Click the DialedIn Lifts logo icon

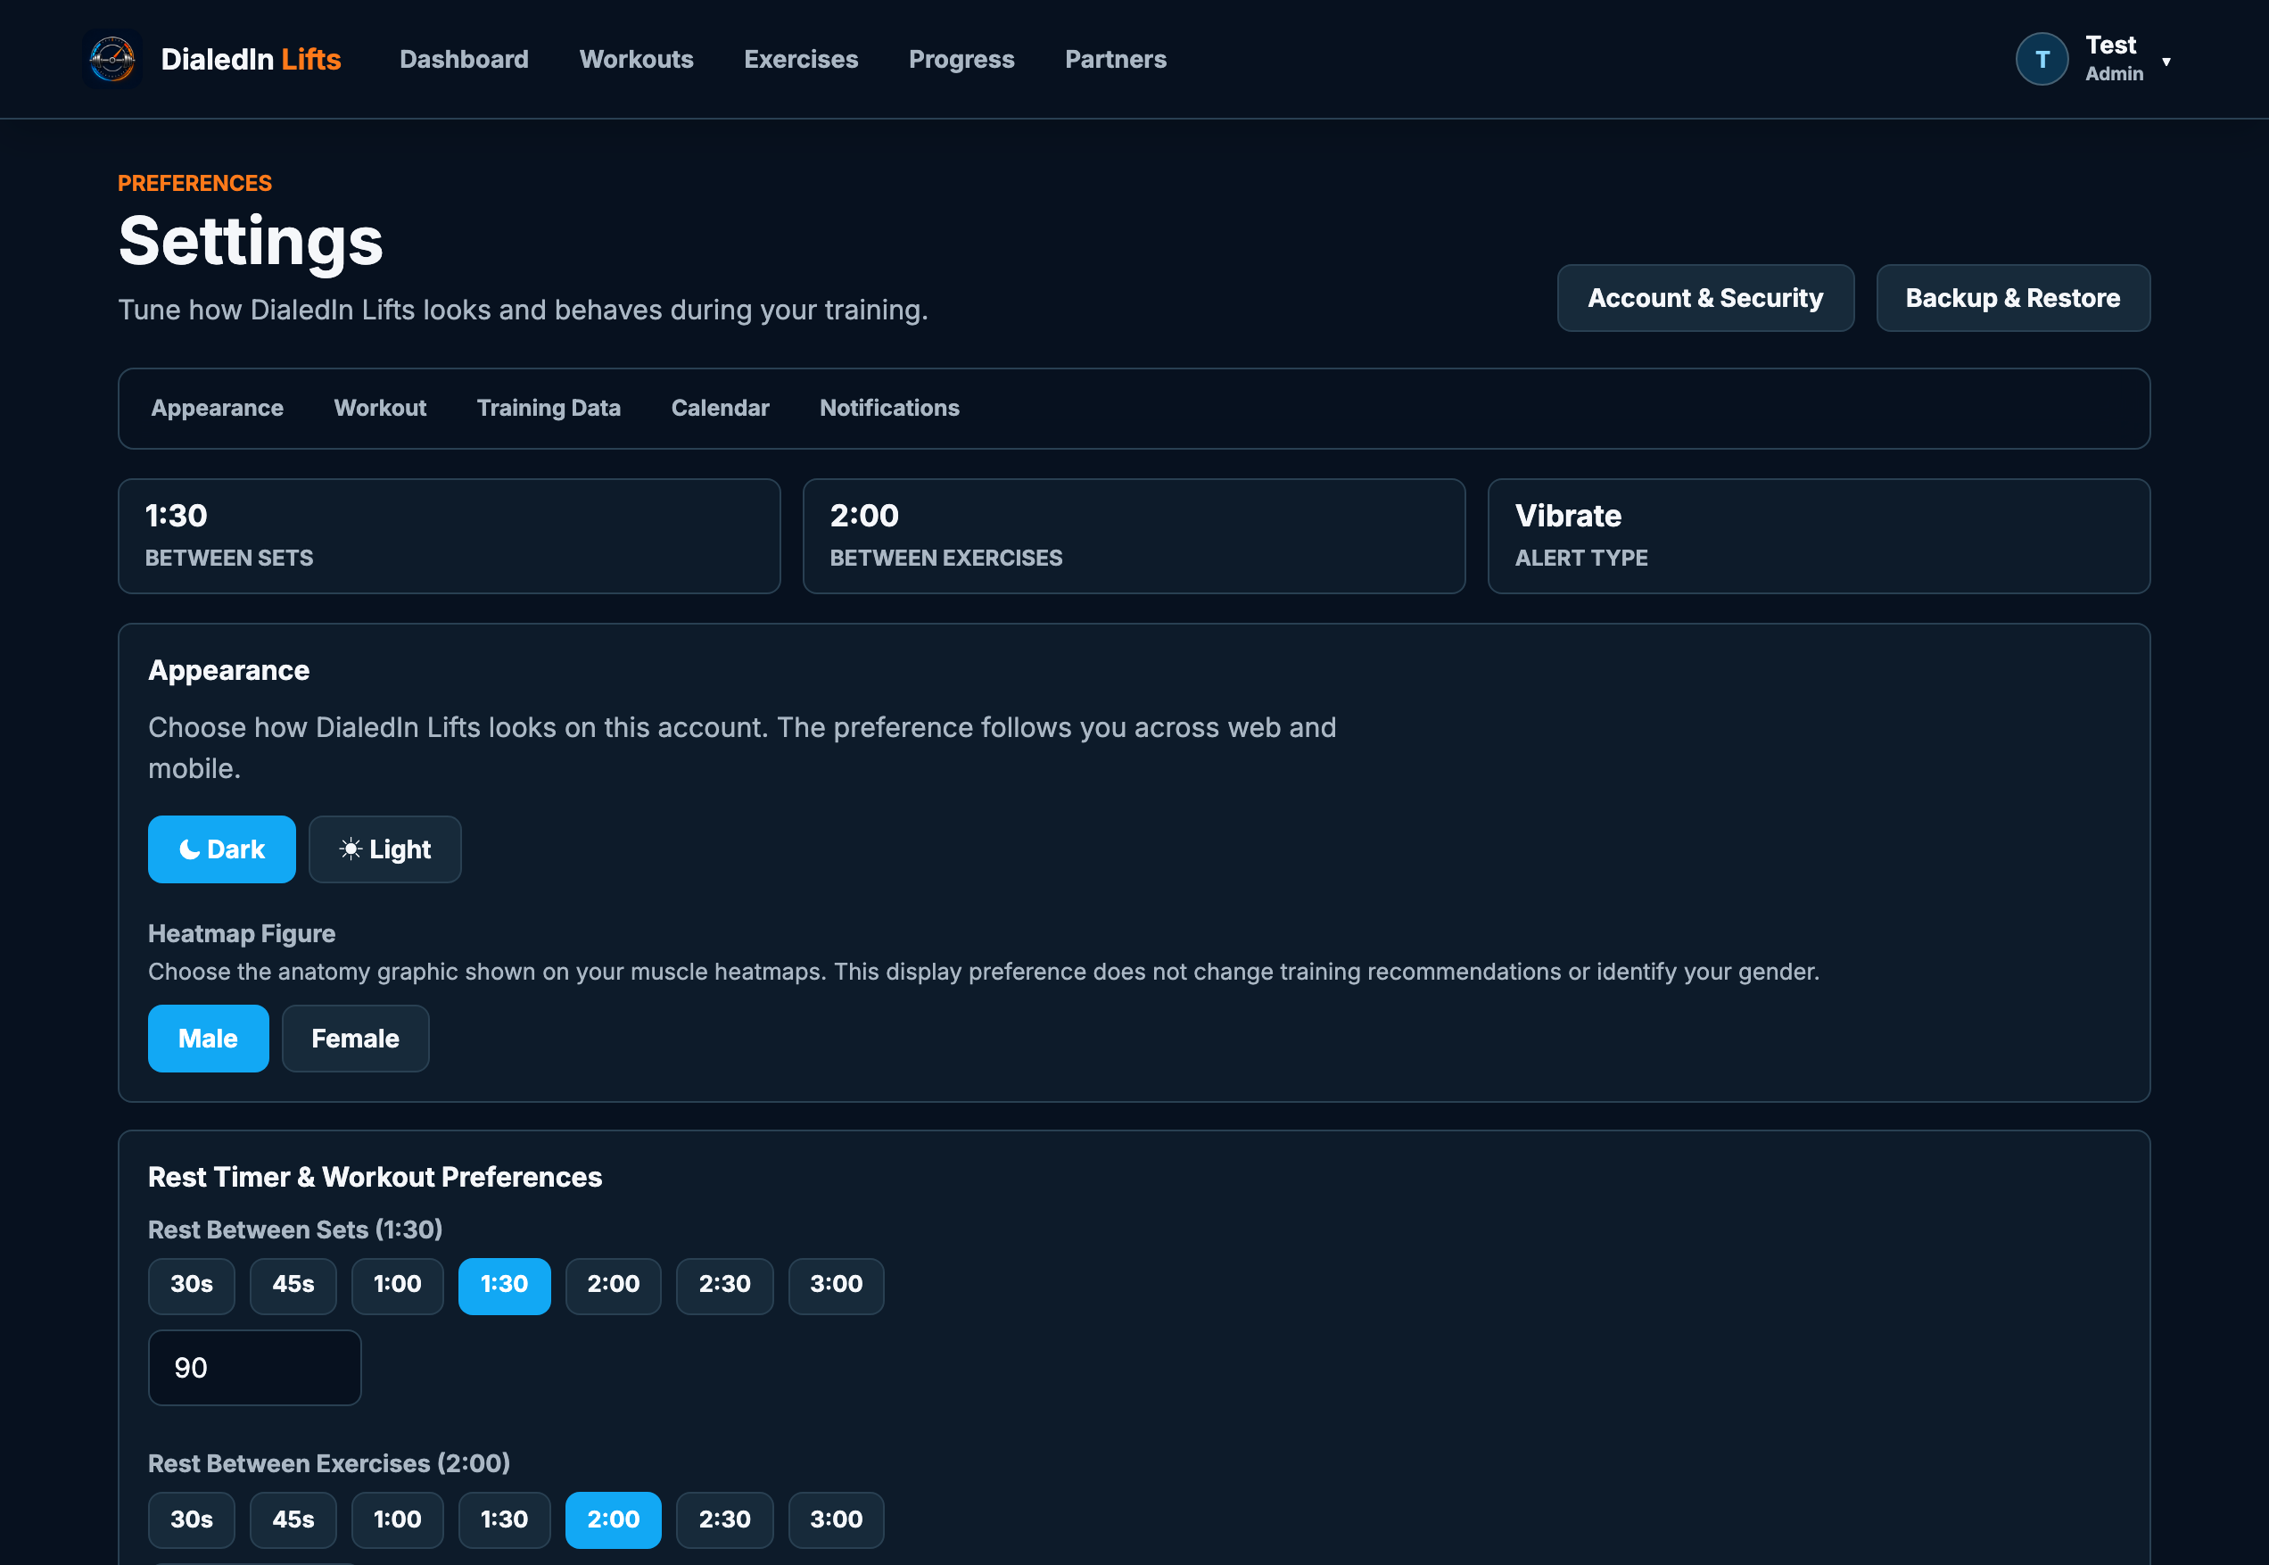[112, 59]
